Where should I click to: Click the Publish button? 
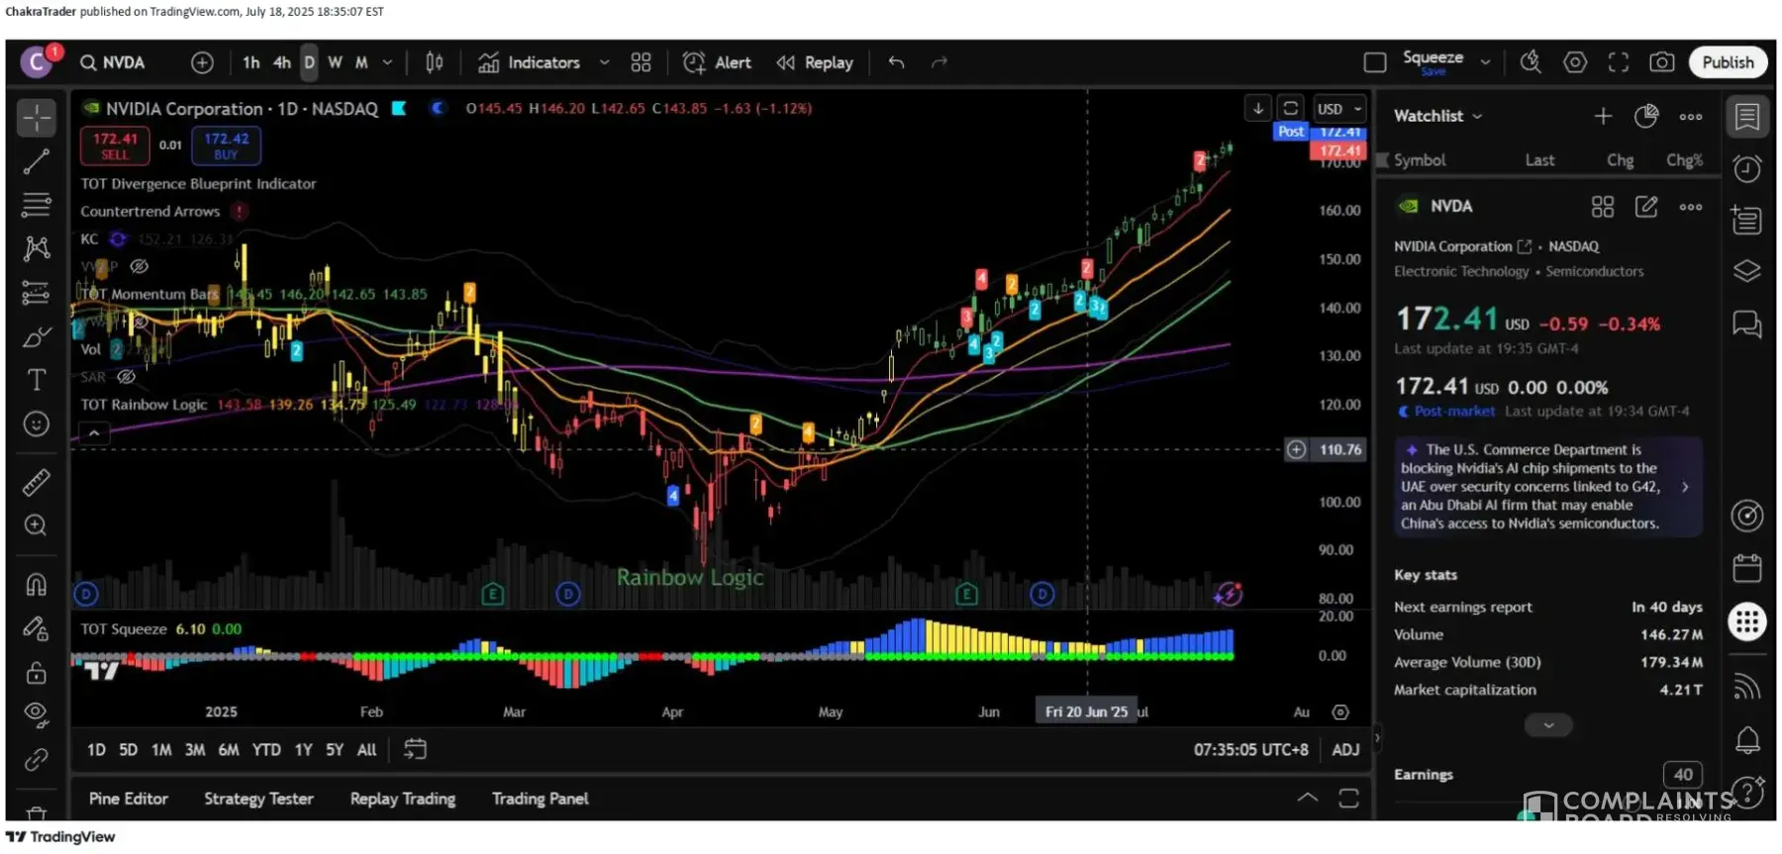(x=1728, y=62)
